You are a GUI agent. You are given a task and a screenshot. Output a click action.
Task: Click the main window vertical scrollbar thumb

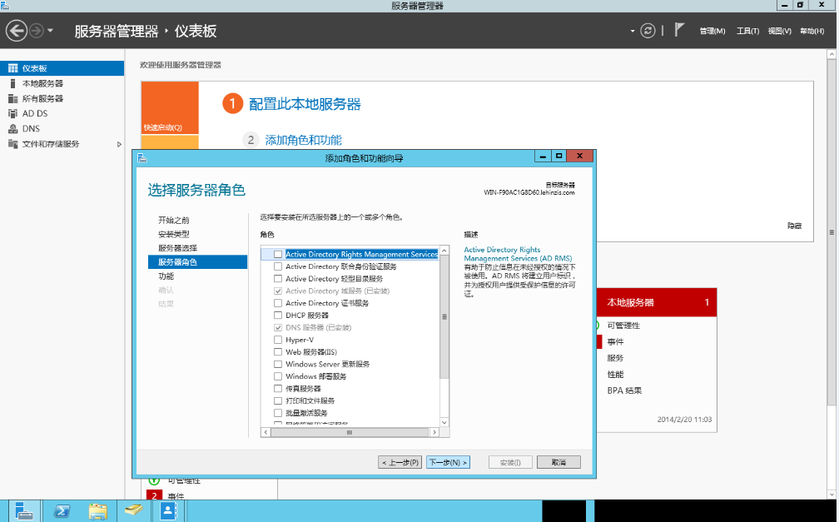pyautogui.click(x=832, y=232)
